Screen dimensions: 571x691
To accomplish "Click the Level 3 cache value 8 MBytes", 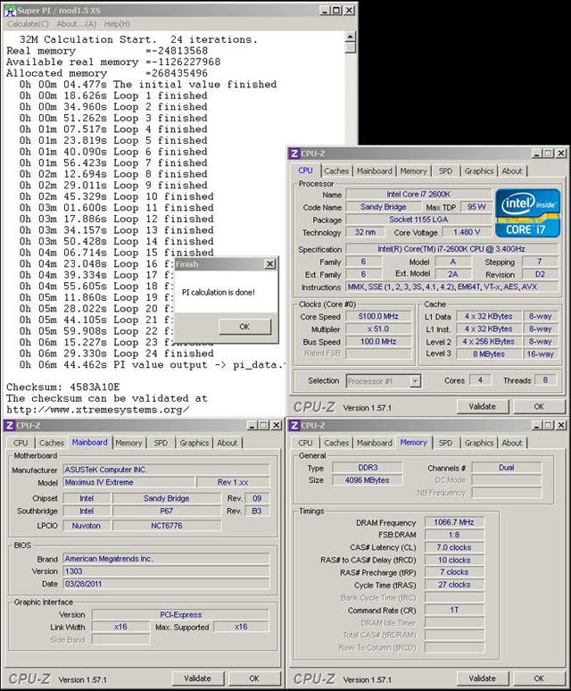I will (x=489, y=354).
